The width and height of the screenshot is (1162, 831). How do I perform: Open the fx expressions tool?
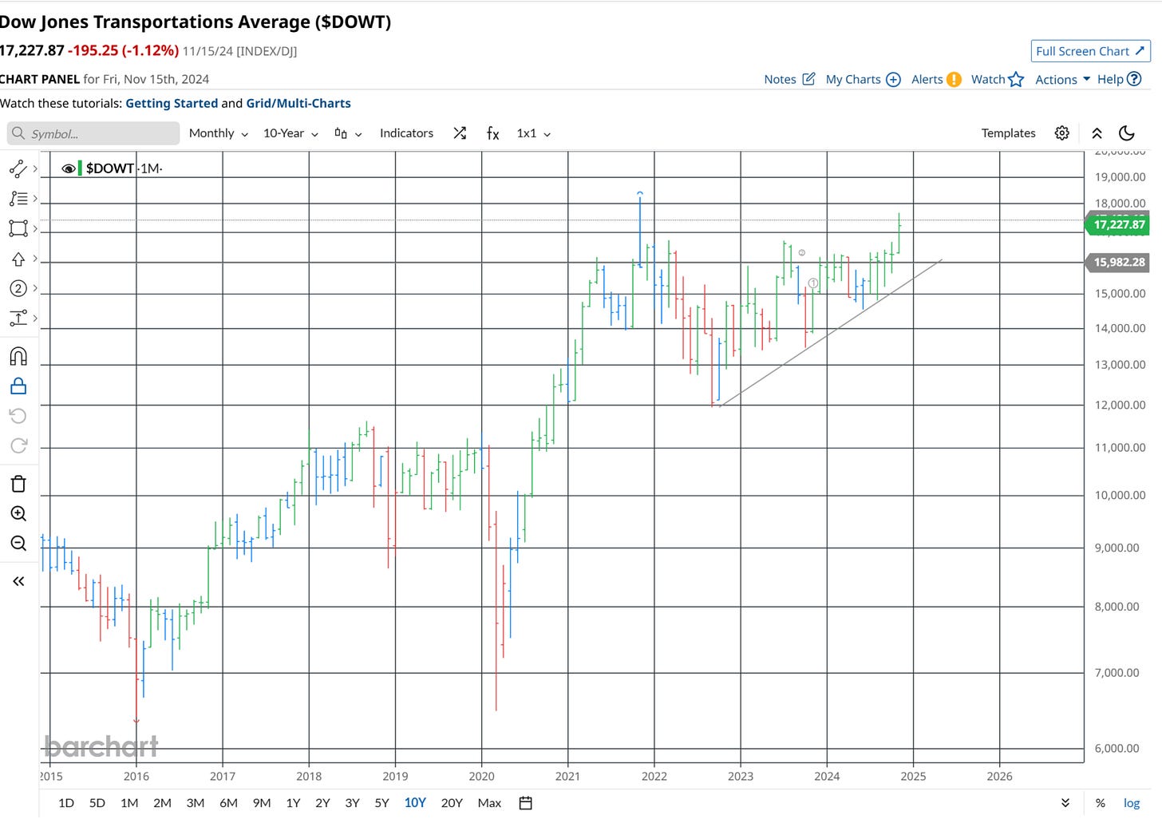point(493,133)
